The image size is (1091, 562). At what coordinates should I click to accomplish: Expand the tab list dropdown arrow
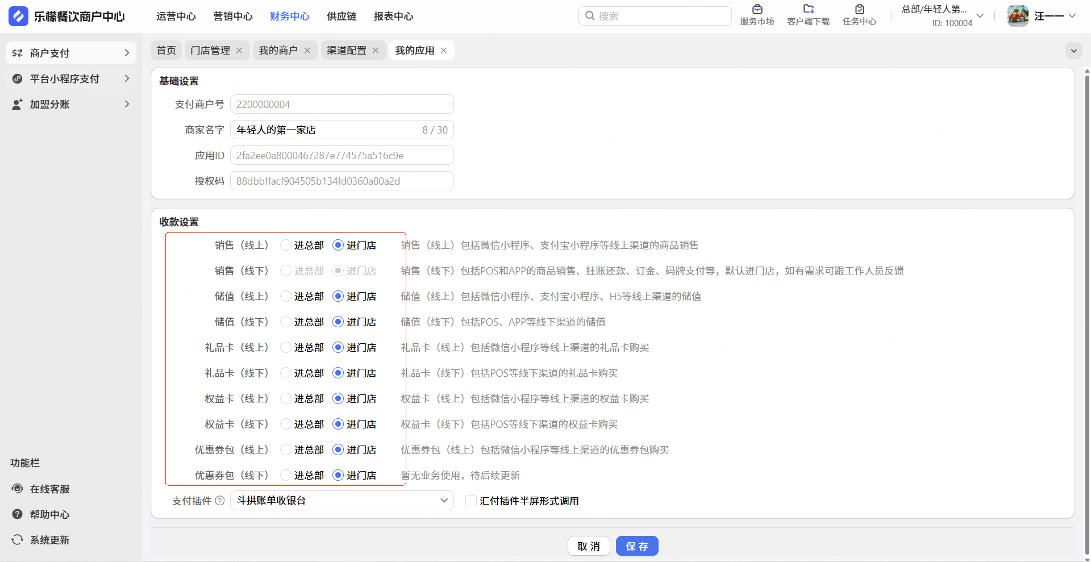[1073, 51]
